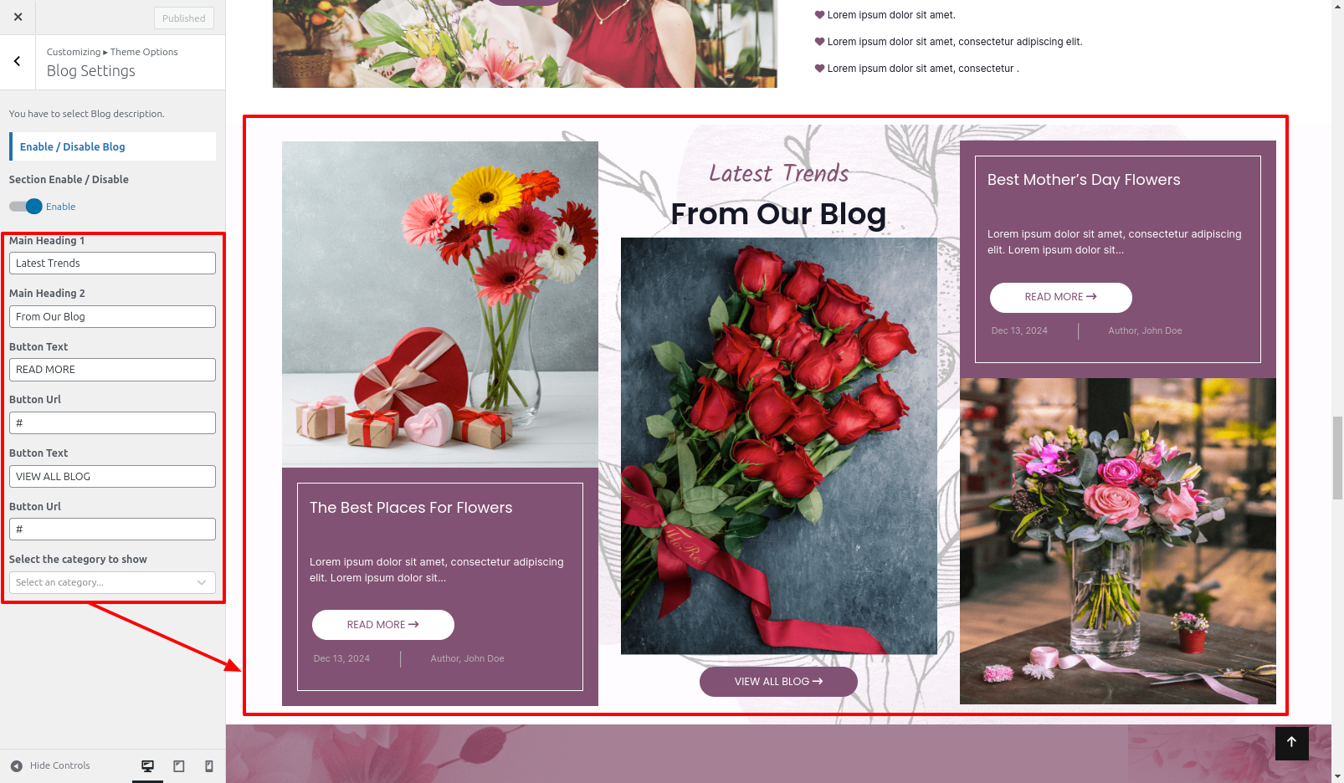The width and height of the screenshot is (1344, 783).
Task: Switch to desktop preview device icon
Action: [x=147, y=765]
